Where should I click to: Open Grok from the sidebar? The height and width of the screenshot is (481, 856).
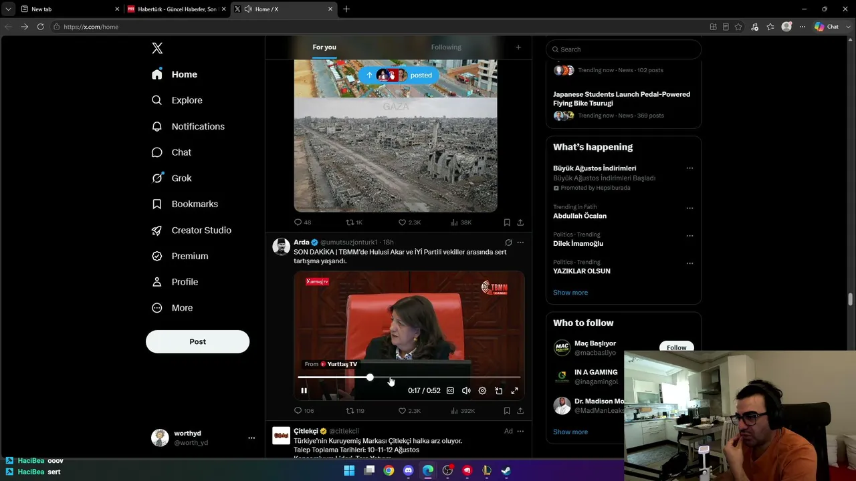point(172,178)
